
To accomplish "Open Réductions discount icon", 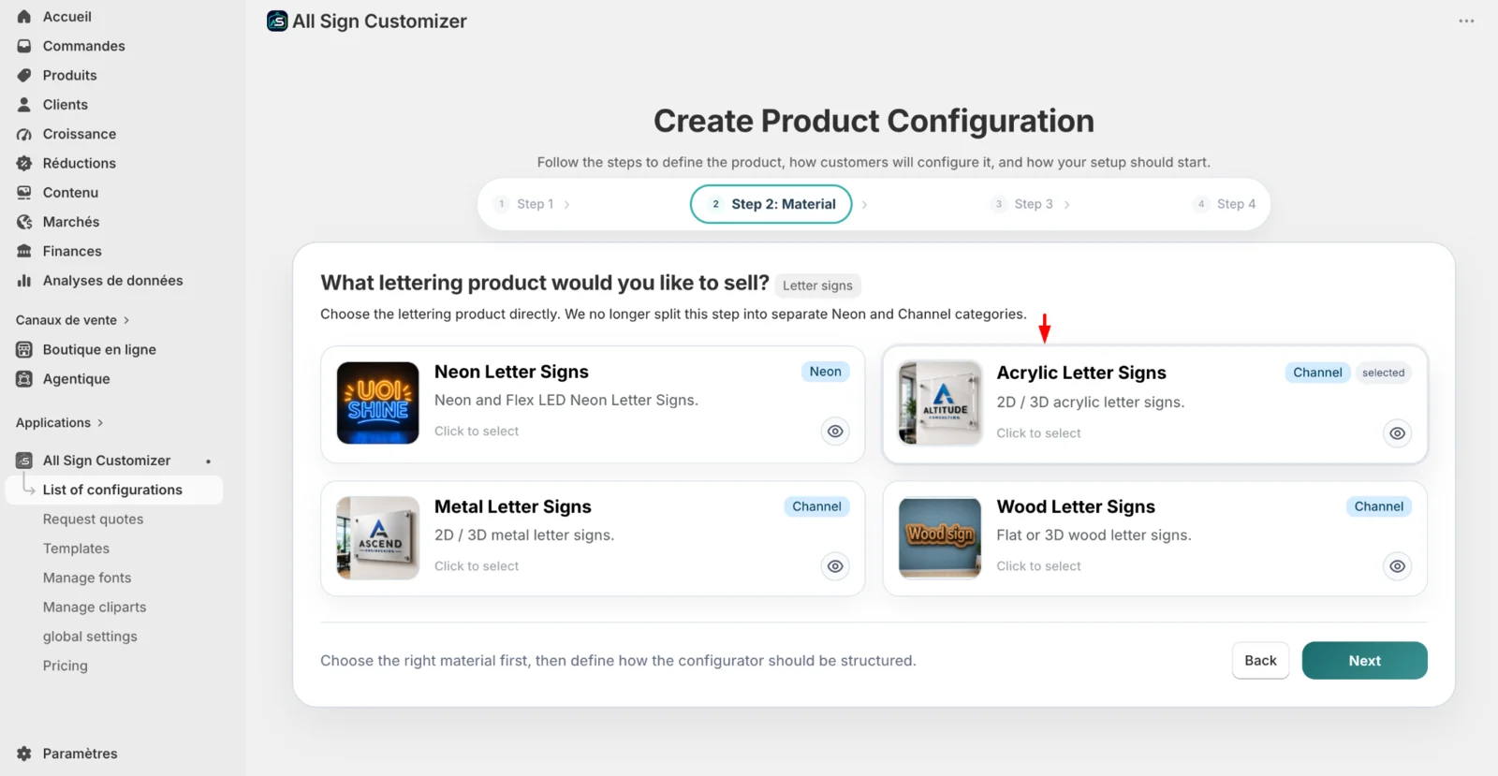I will pyautogui.click(x=24, y=163).
